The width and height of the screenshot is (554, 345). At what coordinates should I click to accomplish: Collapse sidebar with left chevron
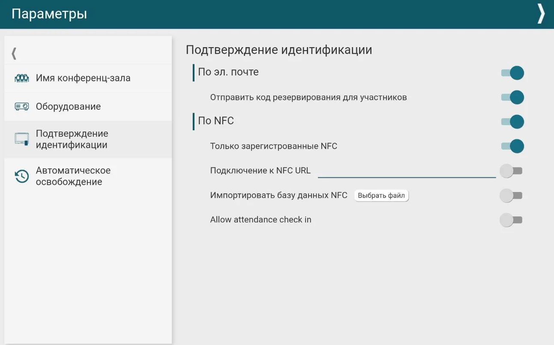coord(14,54)
